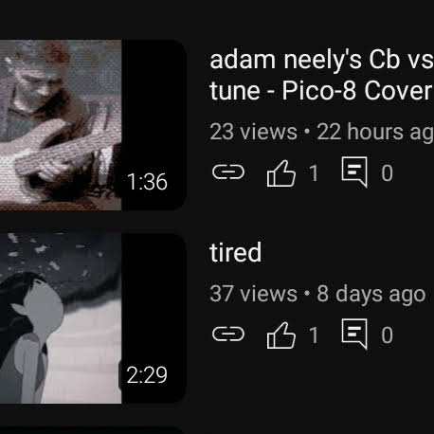Click the 23 views text
This screenshot has height=434, width=434.
tap(253, 132)
